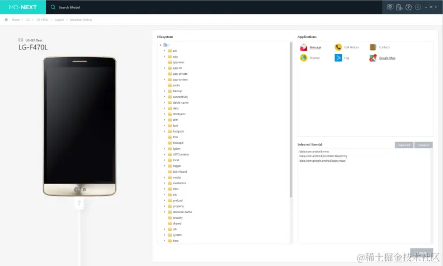Open the screen capture tool icon

[390, 7]
